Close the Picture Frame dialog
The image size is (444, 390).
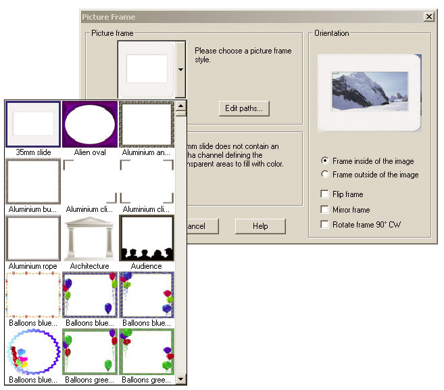click(428, 16)
